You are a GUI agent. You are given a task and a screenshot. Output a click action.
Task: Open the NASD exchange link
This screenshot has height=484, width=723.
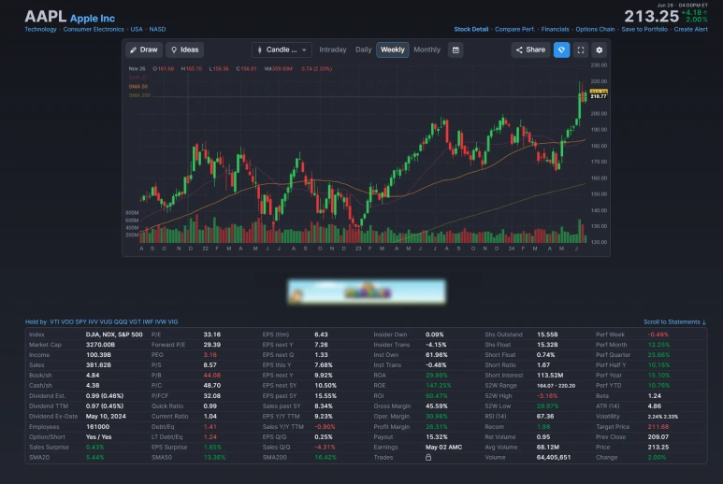pos(157,29)
